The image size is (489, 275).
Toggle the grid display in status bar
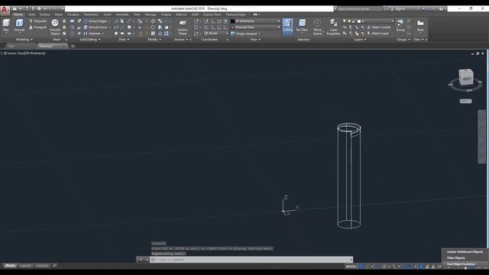pos(361,267)
